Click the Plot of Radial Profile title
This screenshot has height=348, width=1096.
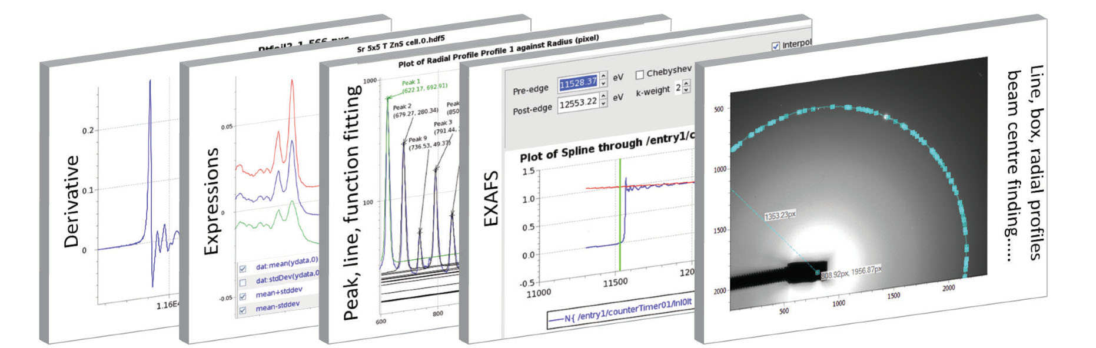499,52
